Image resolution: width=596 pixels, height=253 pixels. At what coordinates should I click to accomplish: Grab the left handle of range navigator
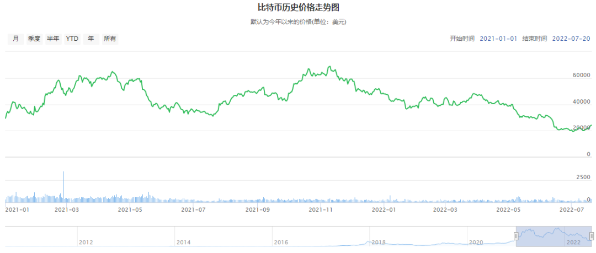(x=516, y=236)
